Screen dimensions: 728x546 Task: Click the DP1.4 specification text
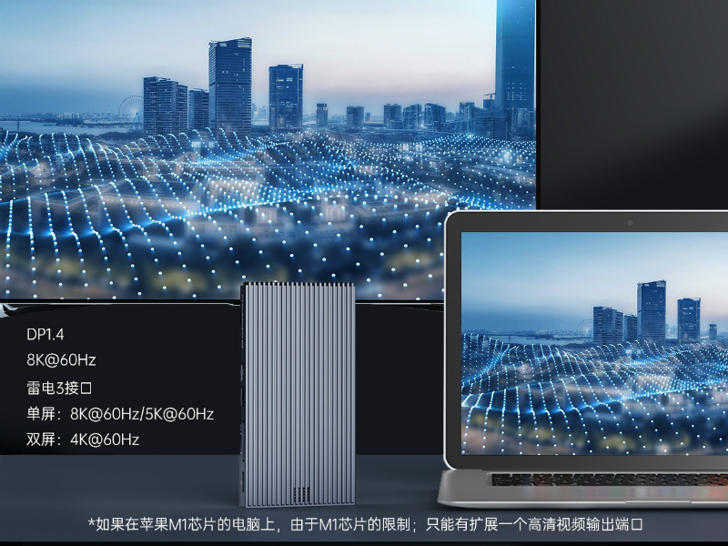[45, 334]
